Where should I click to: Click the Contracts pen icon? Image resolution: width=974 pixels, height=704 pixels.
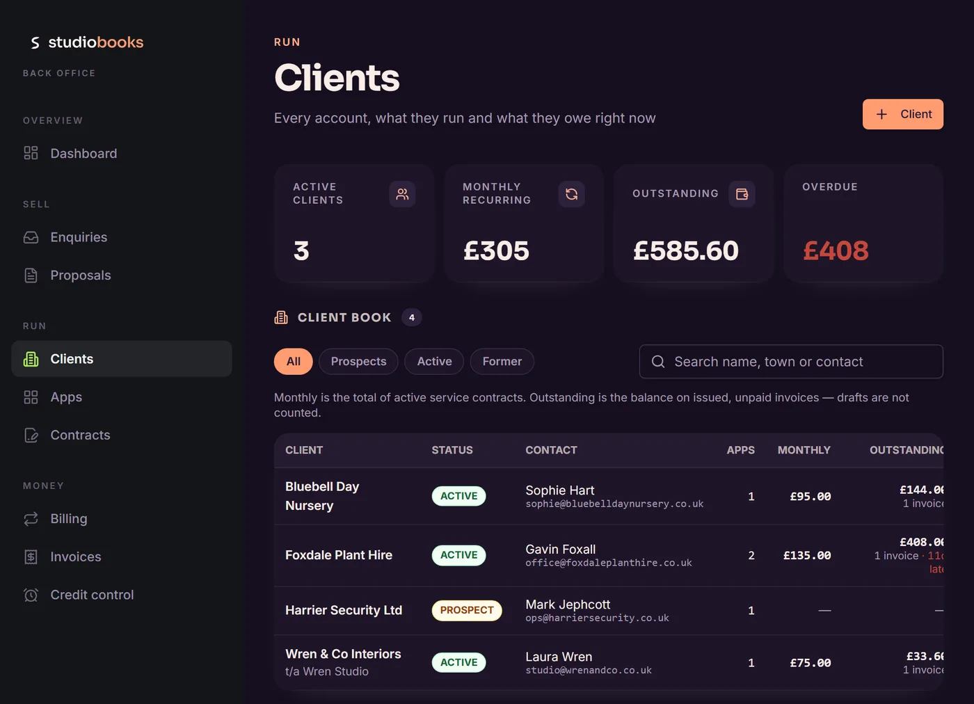coord(31,435)
